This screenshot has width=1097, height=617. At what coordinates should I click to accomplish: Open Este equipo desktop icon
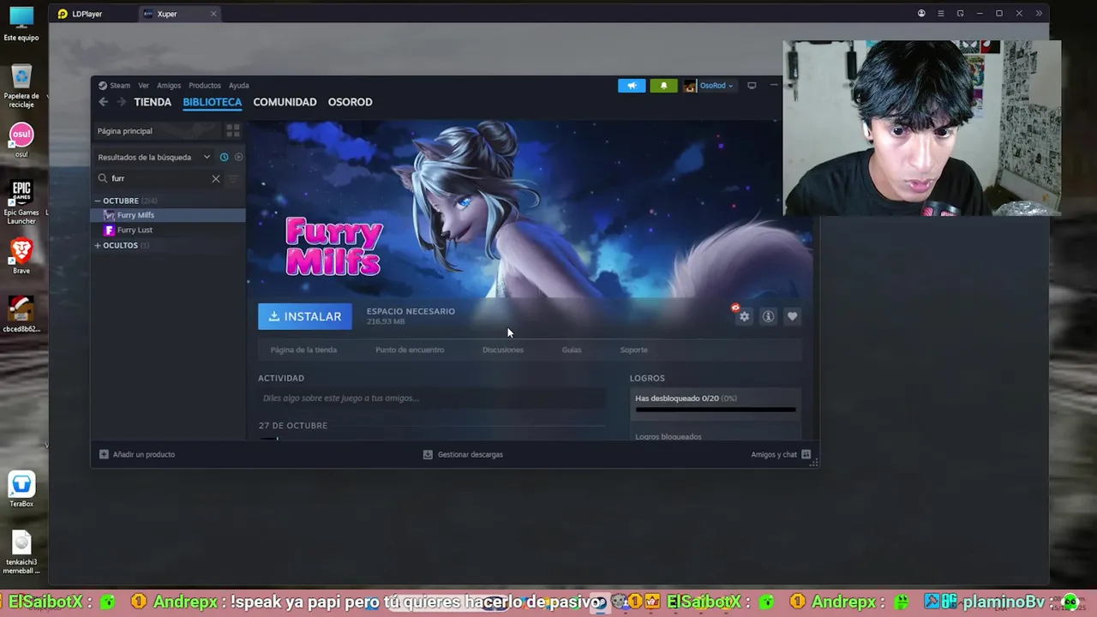click(21, 24)
